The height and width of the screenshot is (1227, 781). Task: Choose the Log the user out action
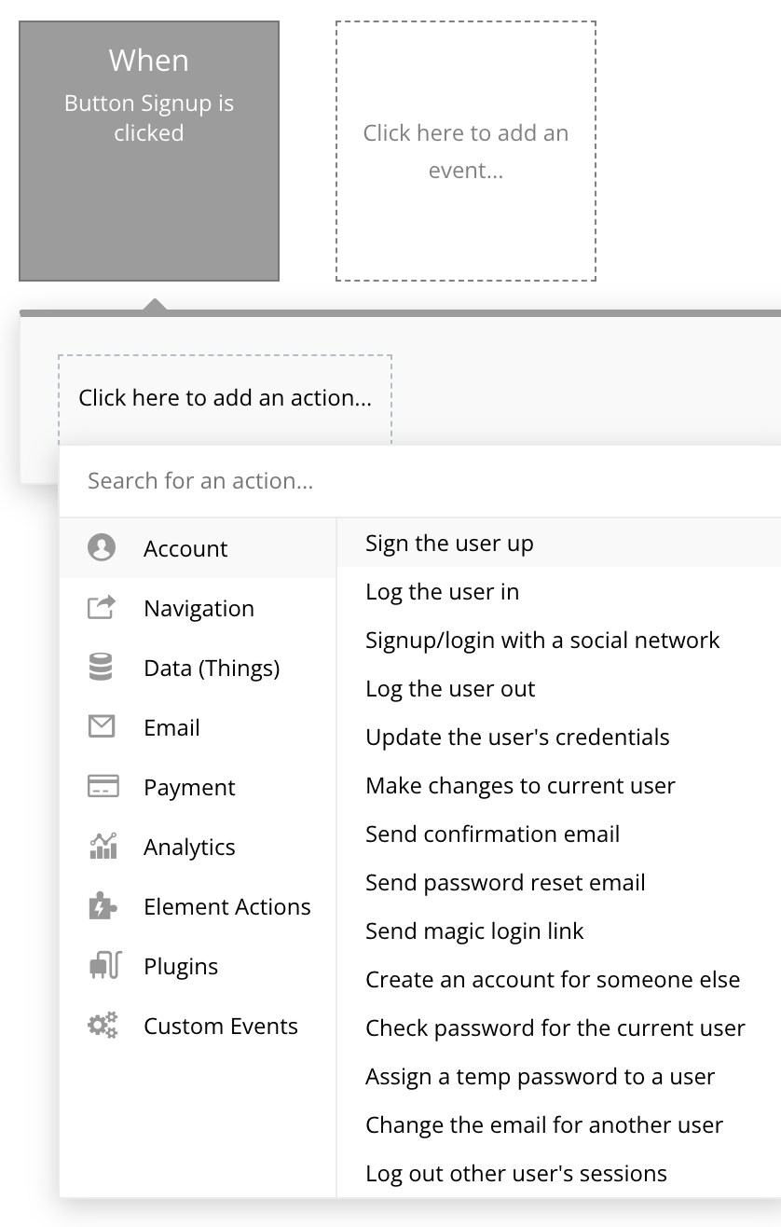(559, 688)
